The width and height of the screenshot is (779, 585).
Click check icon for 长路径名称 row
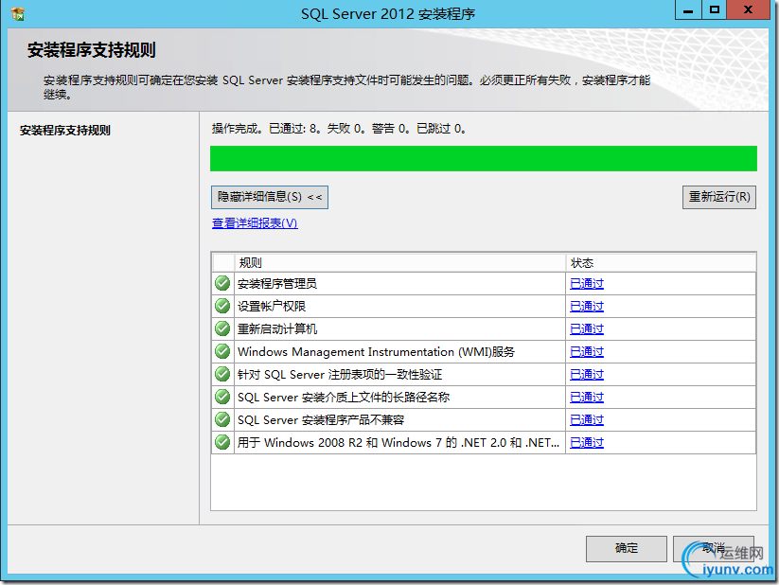click(x=222, y=398)
